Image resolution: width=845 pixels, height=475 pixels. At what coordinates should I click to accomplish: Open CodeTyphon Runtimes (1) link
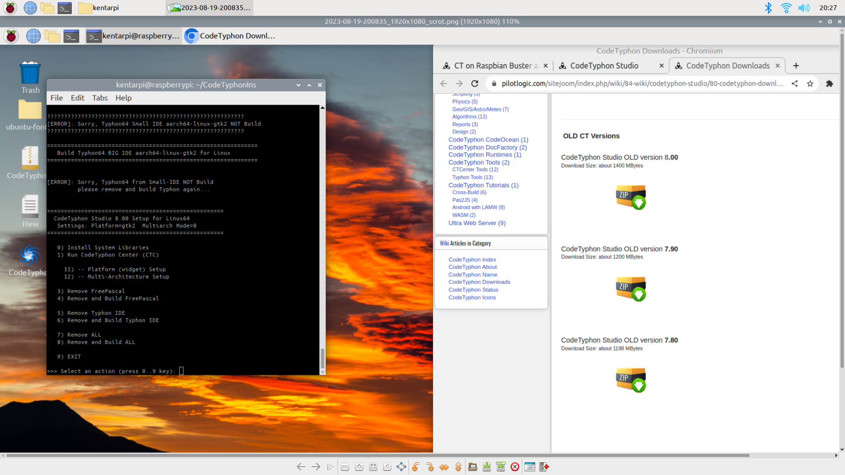(485, 155)
